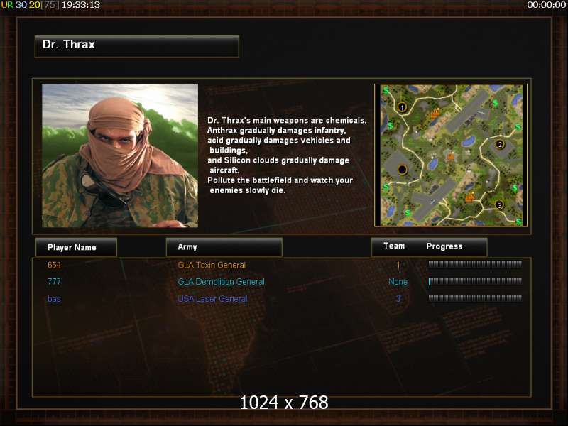The width and height of the screenshot is (568, 426).
Task: Click the orange building icon near marker 1
Action: 435,113
